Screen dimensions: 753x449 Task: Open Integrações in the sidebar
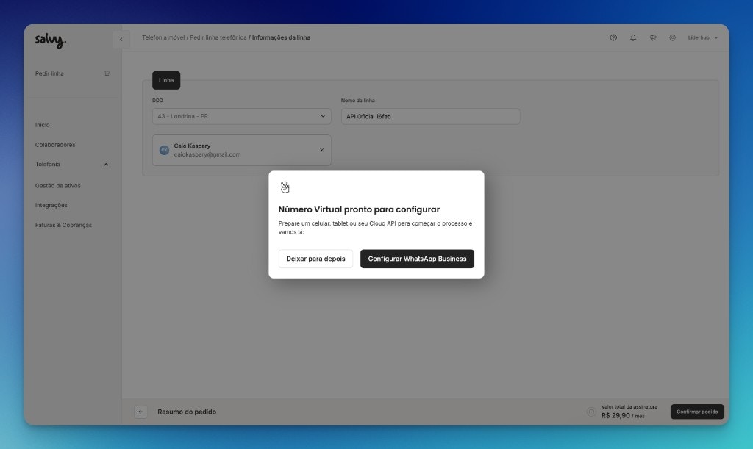[51, 205]
